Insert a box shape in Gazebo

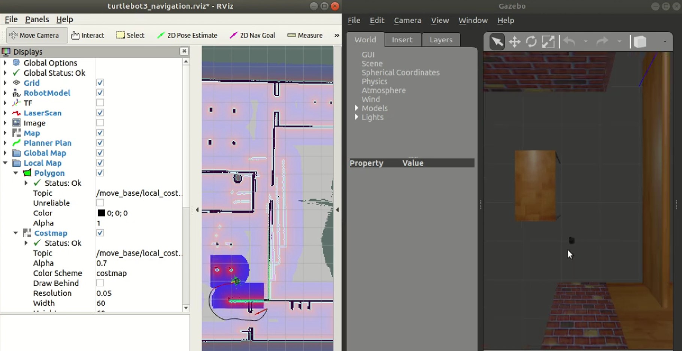click(x=640, y=42)
